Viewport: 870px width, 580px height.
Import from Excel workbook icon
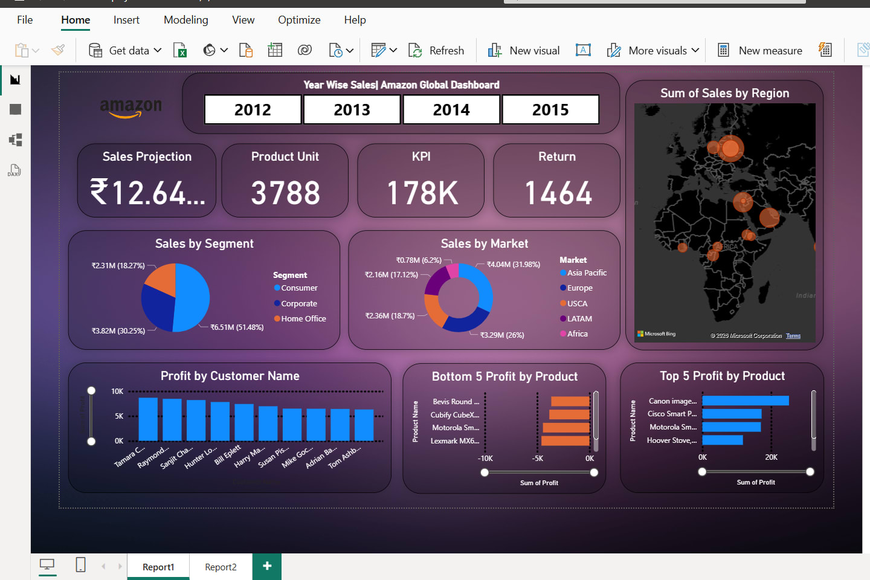180,50
